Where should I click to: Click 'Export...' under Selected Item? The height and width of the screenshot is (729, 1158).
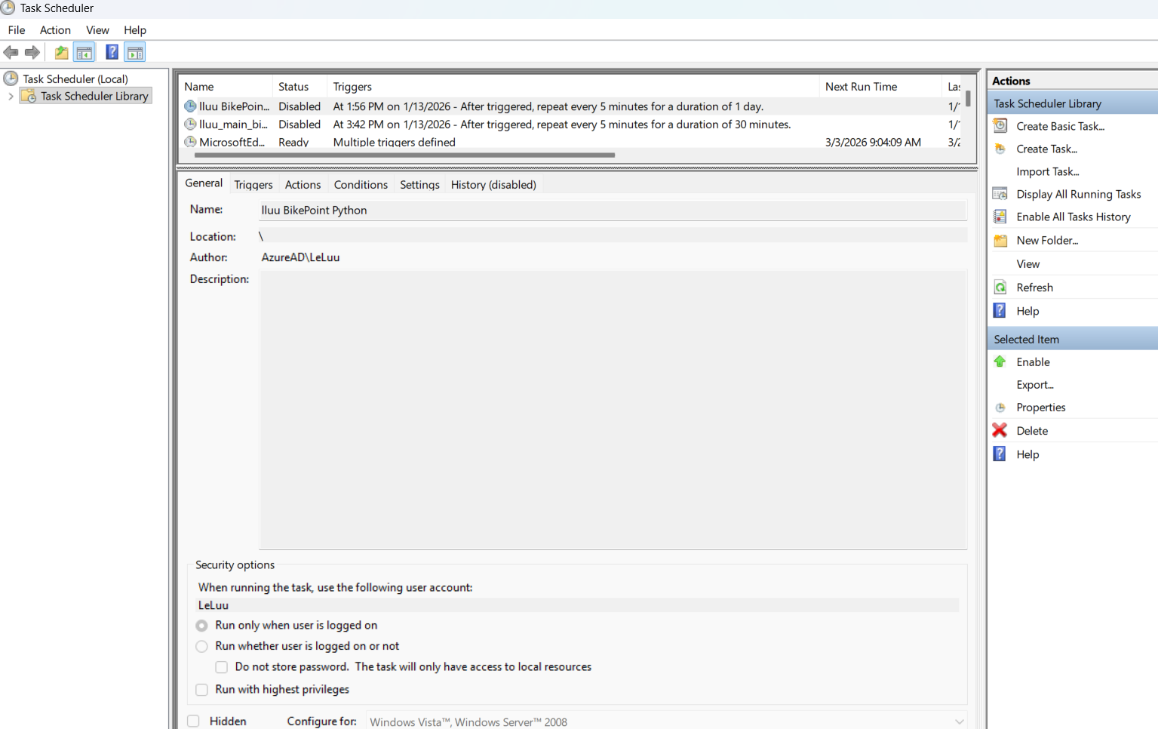1035,385
